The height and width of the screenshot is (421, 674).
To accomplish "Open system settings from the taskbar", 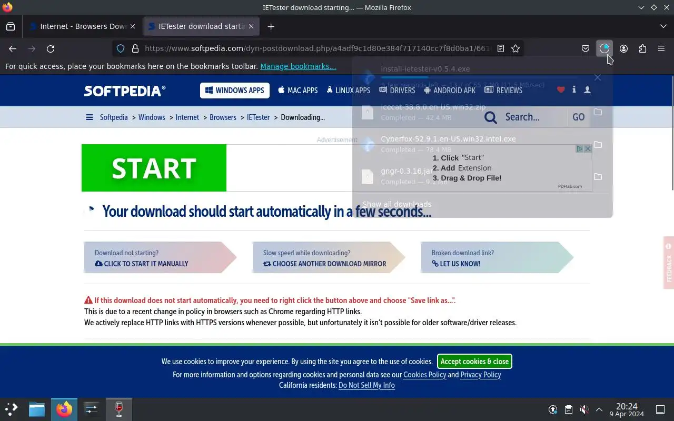I will [91, 409].
